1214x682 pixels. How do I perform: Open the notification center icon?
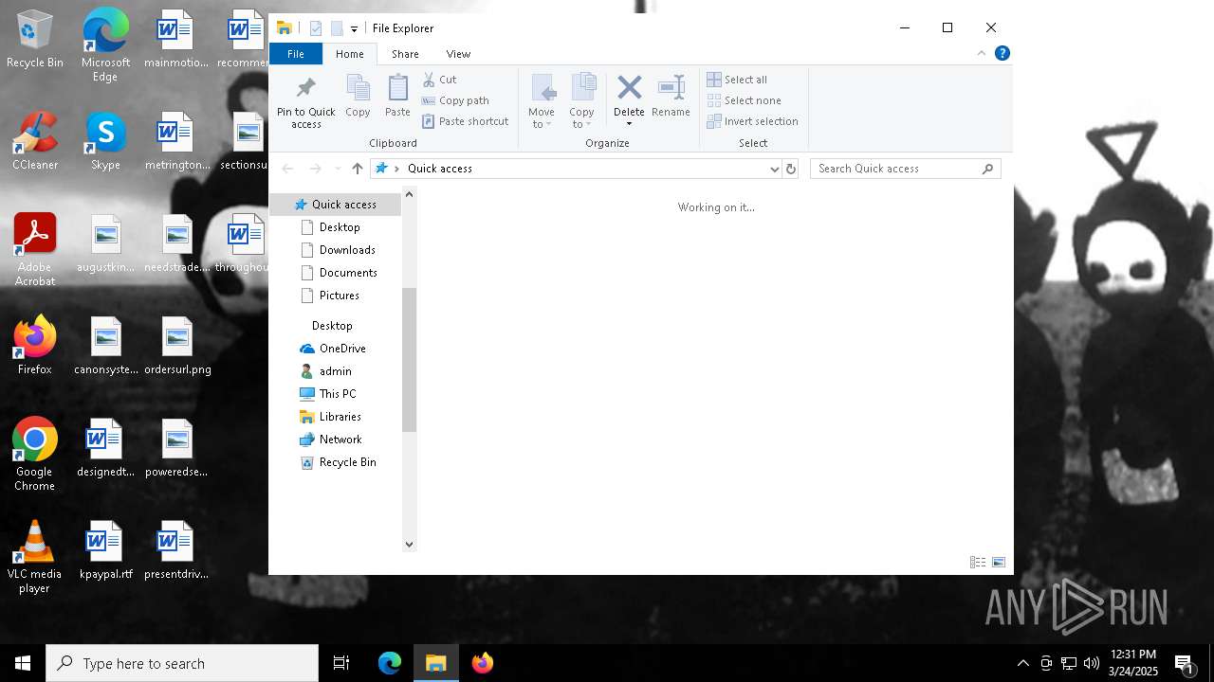tap(1185, 663)
